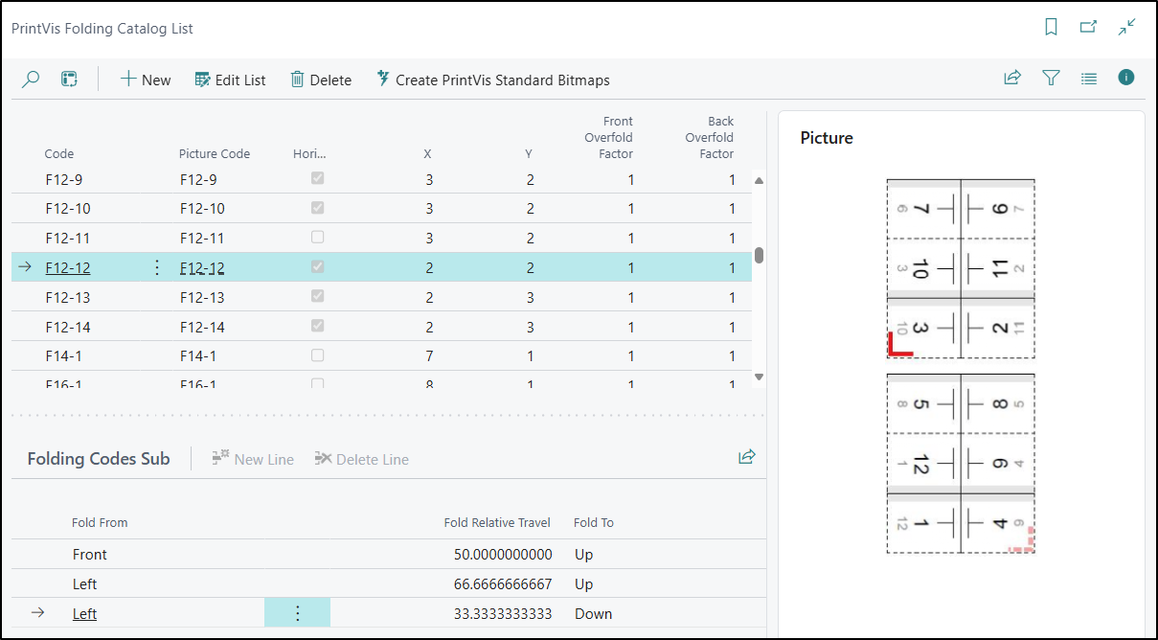Toggle Horizontal checkbox for F12-11 row
Viewport: 1158px width, 640px height.
[x=318, y=238]
